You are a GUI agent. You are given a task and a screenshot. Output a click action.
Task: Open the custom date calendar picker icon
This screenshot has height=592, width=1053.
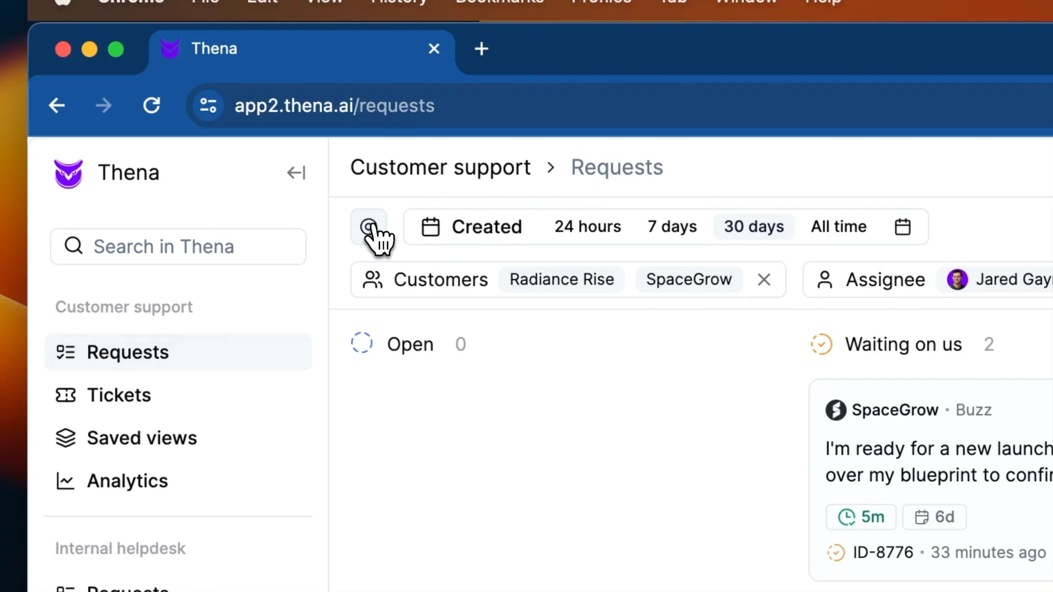(902, 227)
